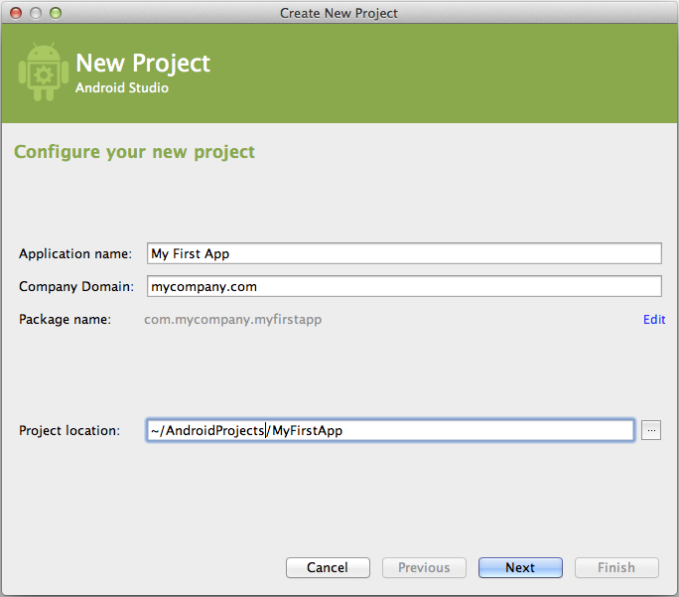Click the Previous button
The width and height of the screenshot is (679, 597).
coord(424,567)
